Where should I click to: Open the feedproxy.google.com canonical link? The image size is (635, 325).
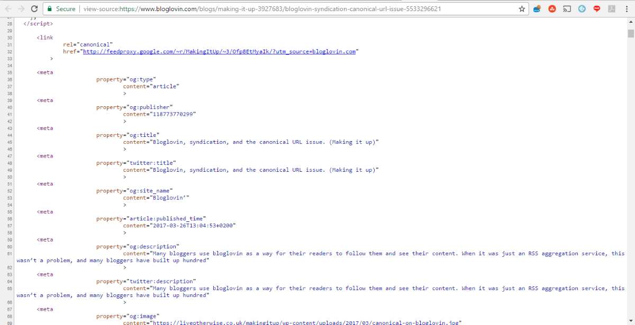pos(219,52)
